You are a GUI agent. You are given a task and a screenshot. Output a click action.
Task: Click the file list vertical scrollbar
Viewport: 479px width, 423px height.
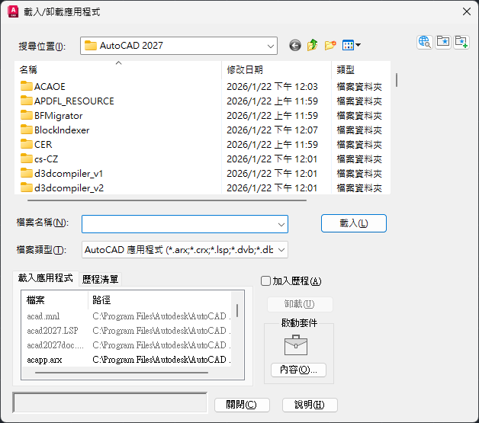coord(397,80)
